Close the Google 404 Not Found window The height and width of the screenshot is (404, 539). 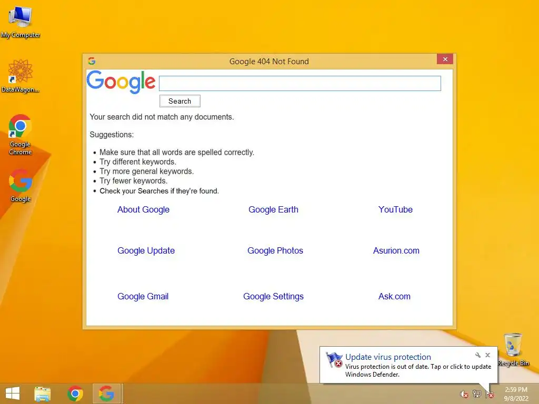pos(445,59)
